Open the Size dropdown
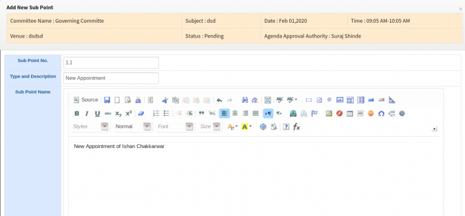Screen dimensions: 465x216 [x=210, y=126]
